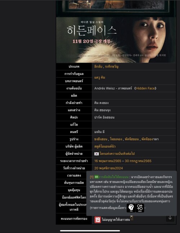180x233 pixels.
Task: Tap the down arrow button at bottom right
Action: click(x=170, y=218)
